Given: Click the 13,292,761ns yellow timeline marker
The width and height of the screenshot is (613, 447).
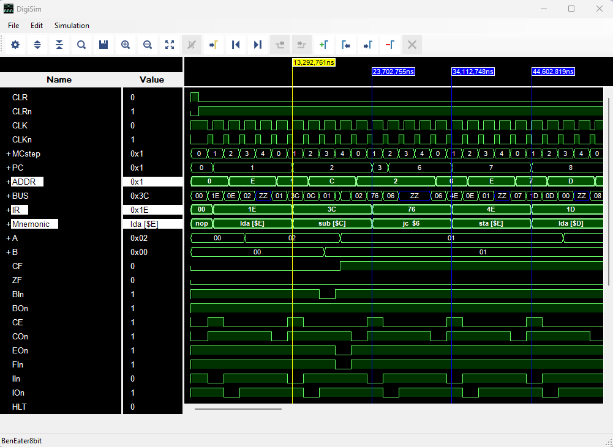Looking at the screenshot, I should [x=314, y=62].
